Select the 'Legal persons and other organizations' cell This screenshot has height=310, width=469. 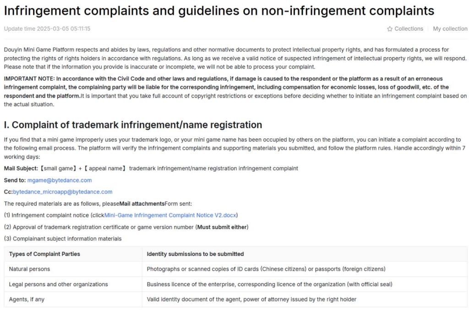pos(73,284)
